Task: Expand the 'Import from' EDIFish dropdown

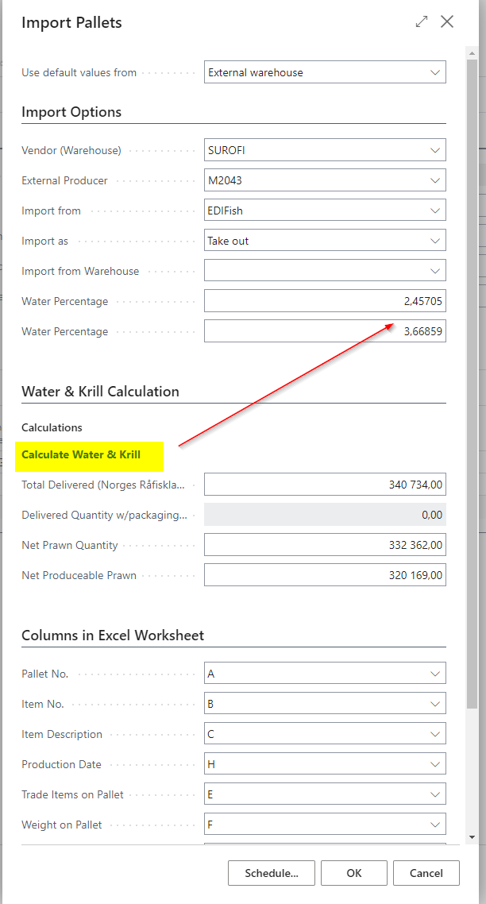Action: tap(435, 211)
